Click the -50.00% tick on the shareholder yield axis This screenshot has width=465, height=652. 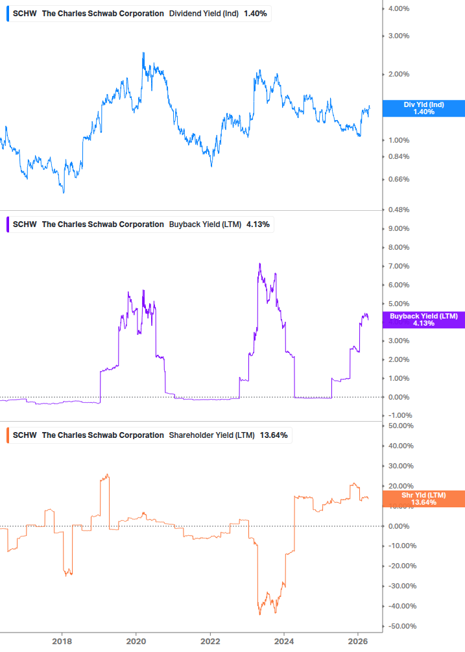point(402,626)
